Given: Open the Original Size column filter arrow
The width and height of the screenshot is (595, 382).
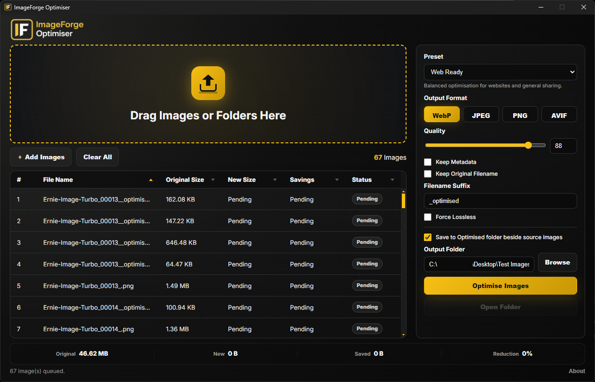Looking at the screenshot, I should coord(213,180).
